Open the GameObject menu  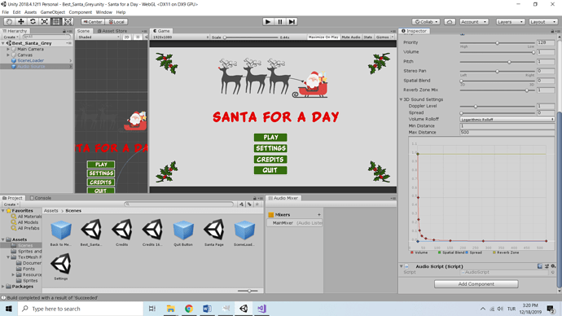(x=53, y=12)
